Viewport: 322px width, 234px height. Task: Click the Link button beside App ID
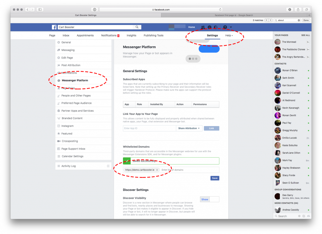(212, 128)
